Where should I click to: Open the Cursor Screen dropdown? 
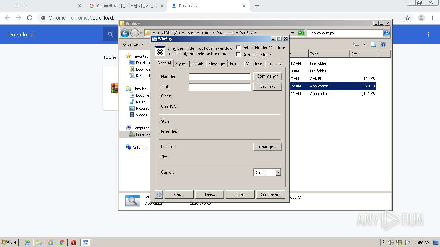[278, 173]
